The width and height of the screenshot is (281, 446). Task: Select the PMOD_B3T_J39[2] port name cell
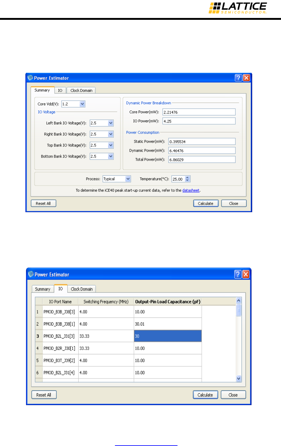[60, 361]
